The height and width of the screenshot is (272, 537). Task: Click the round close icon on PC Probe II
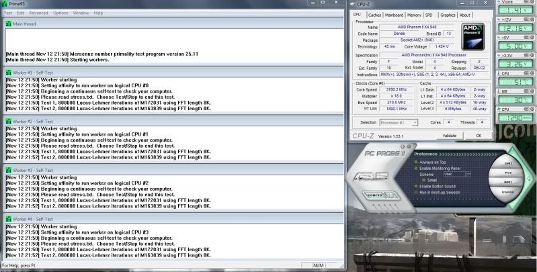[409, 146]
